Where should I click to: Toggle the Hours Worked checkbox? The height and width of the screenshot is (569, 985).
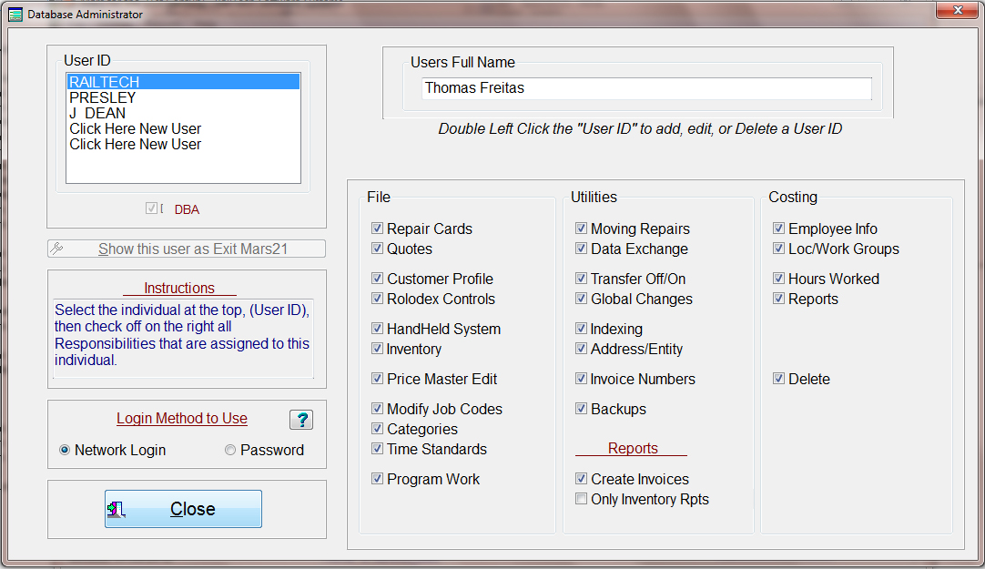[x=778, y=279]
